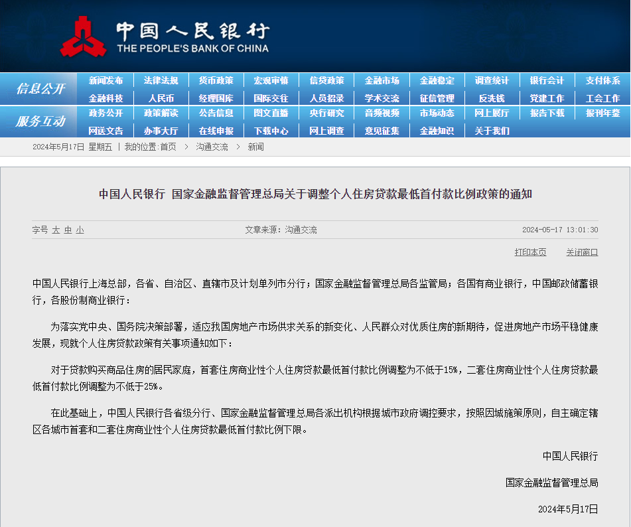Click the 首页 breadcrumb link
The width and height of the screenshot is (631, 527).
[x=168, y=147]
